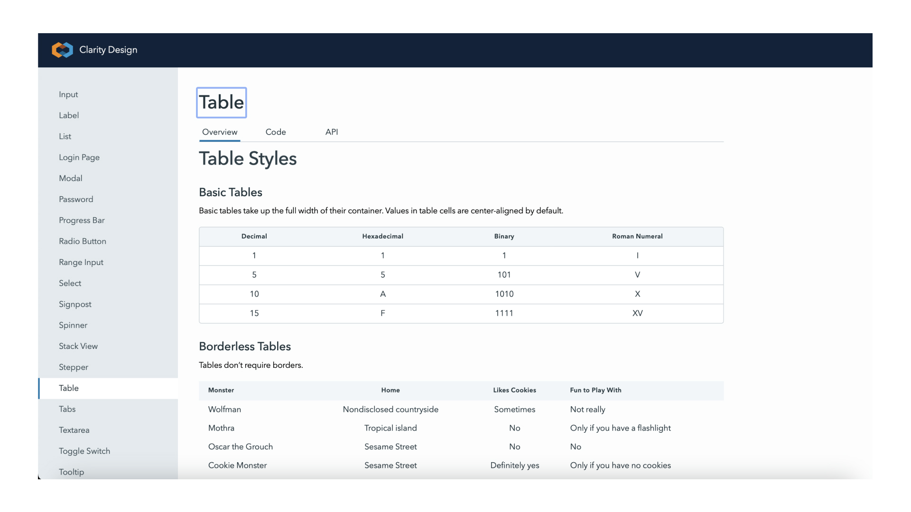Screen dimensions: 911x512
Task: Click the Table Styles heading
Action: (x=248, y=159)
